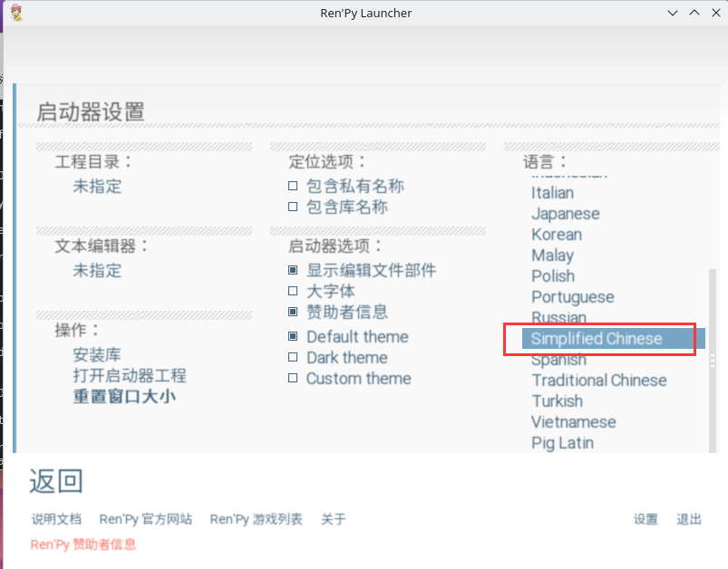This screenshot has width=728, height=569.
Task: Click the 返回 back button
Action: click(56, 481)
